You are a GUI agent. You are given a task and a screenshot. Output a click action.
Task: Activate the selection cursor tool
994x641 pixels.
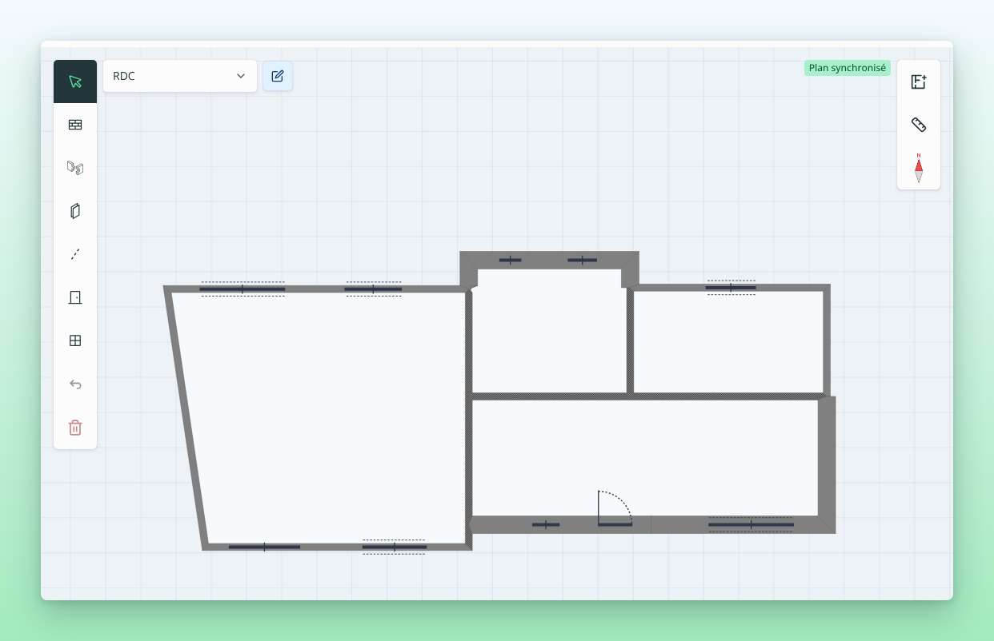(75, 82)
